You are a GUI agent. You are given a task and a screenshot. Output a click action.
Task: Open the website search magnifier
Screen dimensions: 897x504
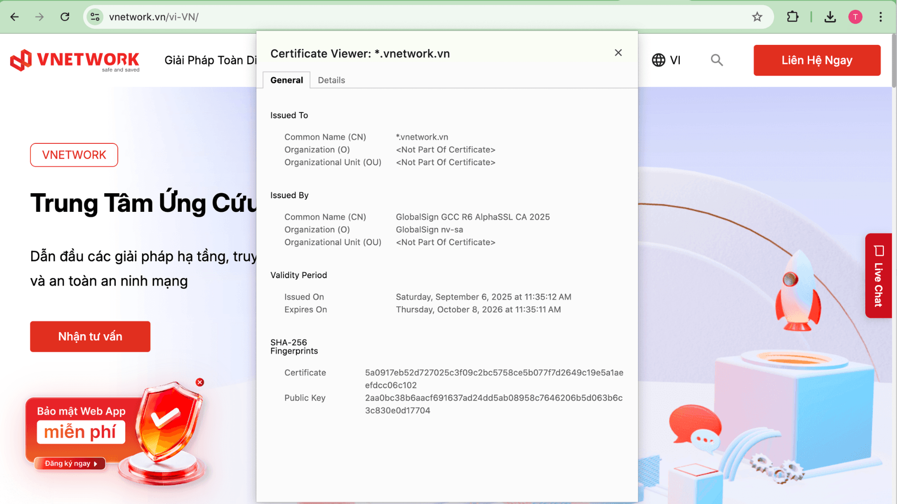[x=717, y=60]
